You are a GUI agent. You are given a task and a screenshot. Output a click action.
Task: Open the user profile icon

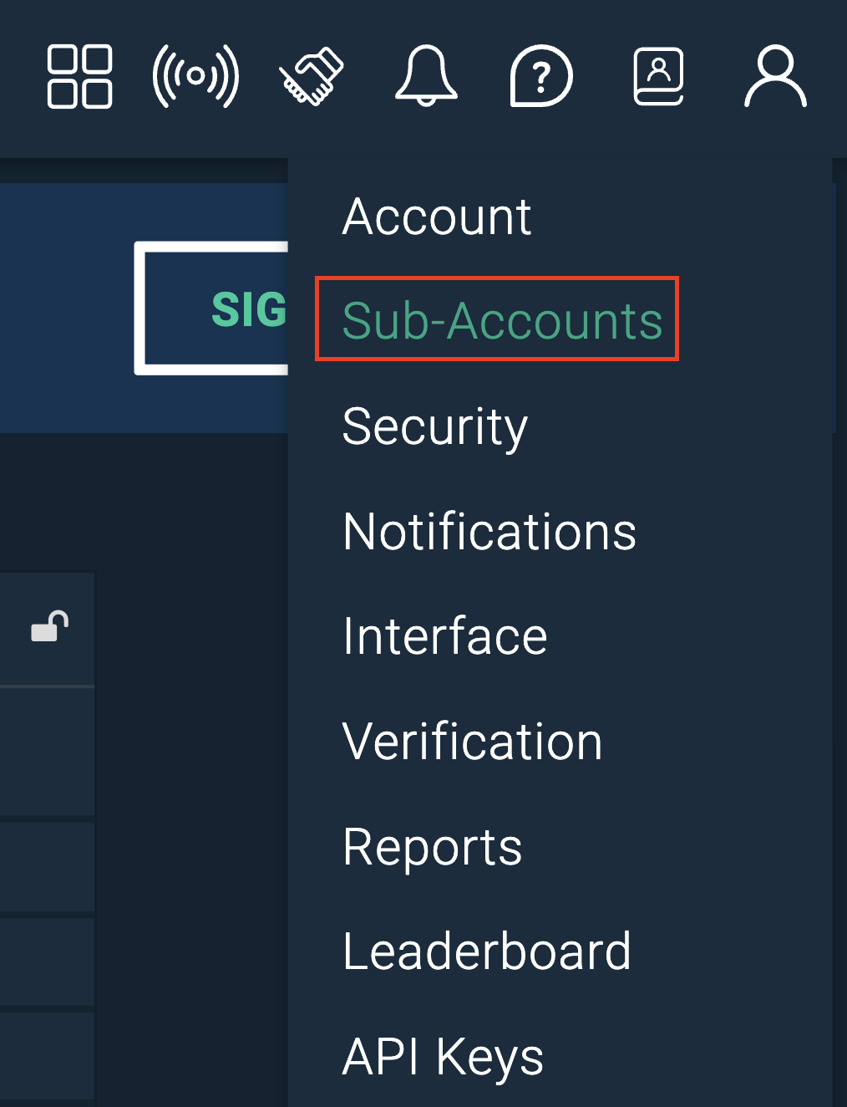pyautogui.click(x=775, y=77)
